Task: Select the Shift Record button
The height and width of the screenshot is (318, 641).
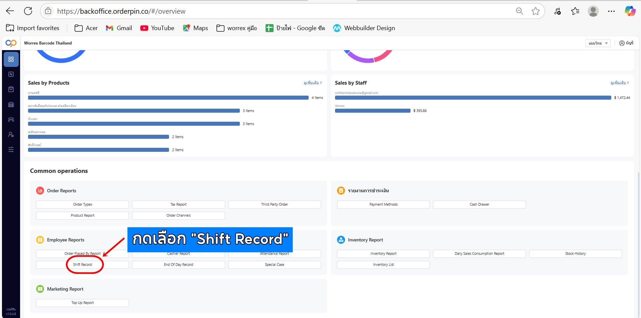Action: click(83, 264)
